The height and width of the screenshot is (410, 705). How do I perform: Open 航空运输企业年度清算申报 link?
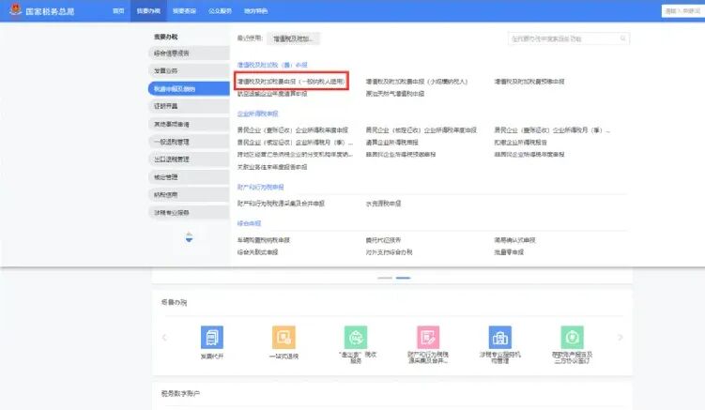point(272,94)
